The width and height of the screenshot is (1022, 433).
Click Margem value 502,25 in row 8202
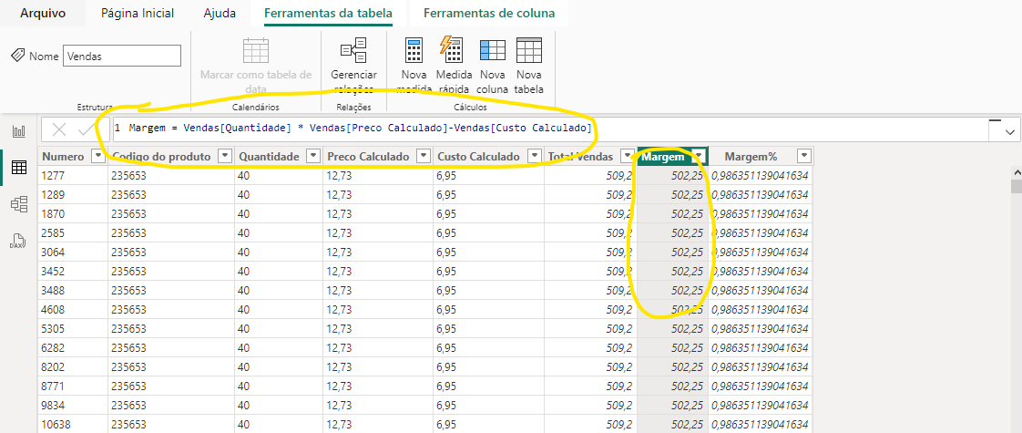click(x=672, y=366)
